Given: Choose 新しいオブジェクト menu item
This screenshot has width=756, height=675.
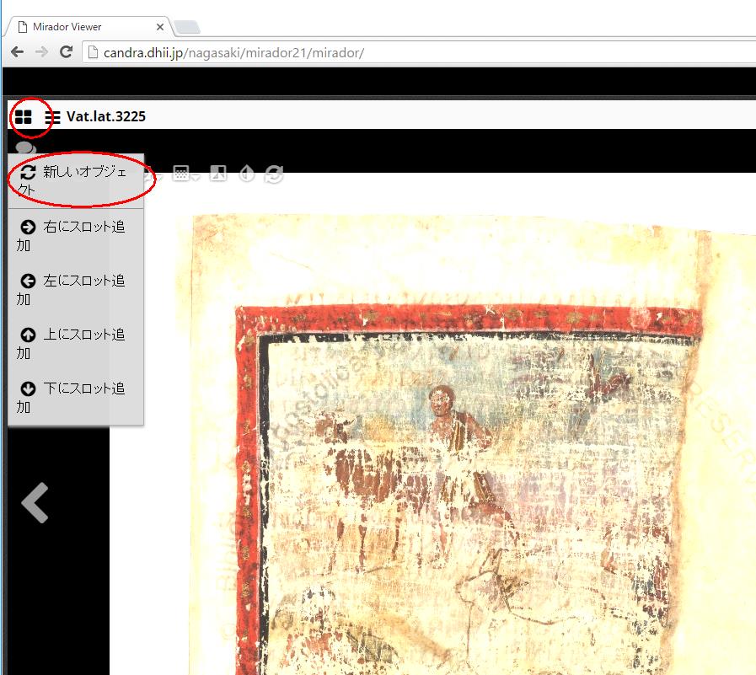Looking at the screenshot, I should 76,181.
